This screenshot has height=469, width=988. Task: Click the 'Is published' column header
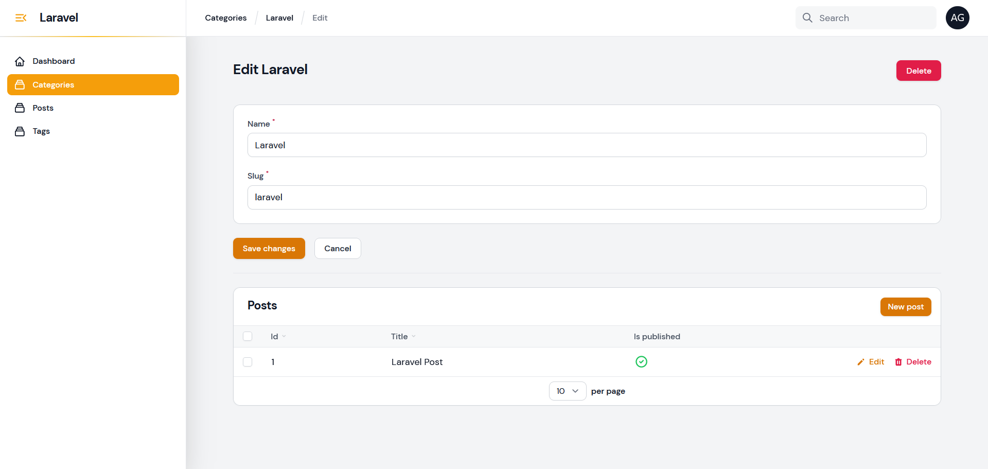657,337
